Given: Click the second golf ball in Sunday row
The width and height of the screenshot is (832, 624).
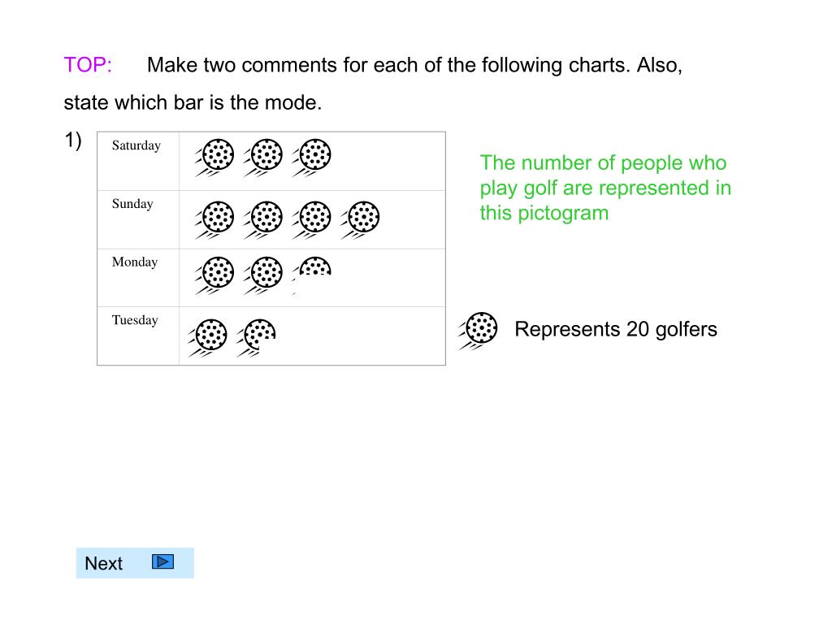Looking at the screenshot, I should click(262, 219).
